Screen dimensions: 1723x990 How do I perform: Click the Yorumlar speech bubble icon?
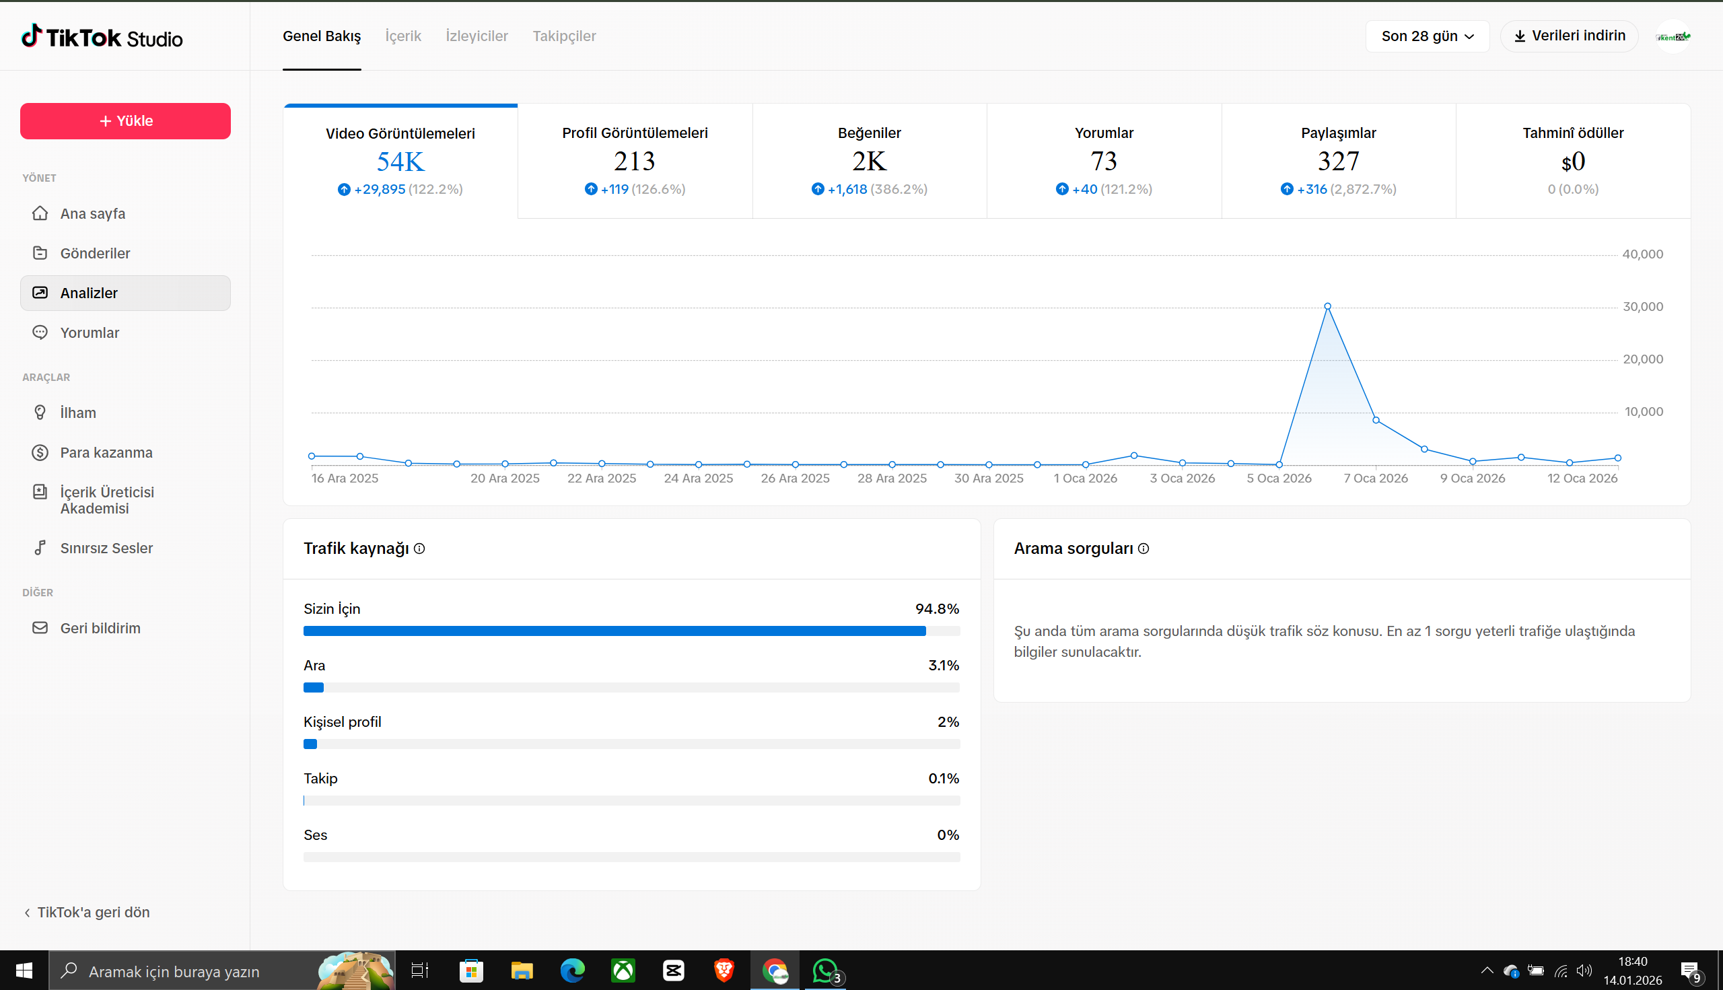click(40, 332)
